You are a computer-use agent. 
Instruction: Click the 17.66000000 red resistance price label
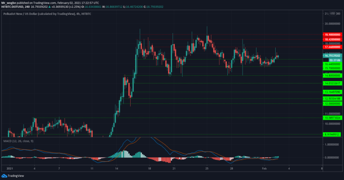(332, 47)
